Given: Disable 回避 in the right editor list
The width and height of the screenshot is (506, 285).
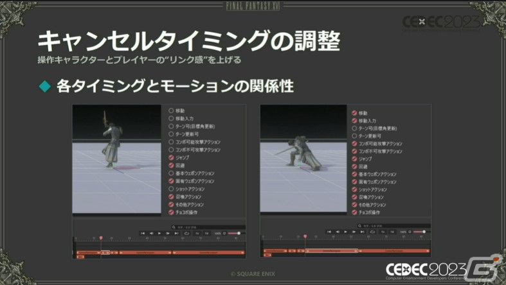Looking at the screenshot, I should (x=354, y=166).
